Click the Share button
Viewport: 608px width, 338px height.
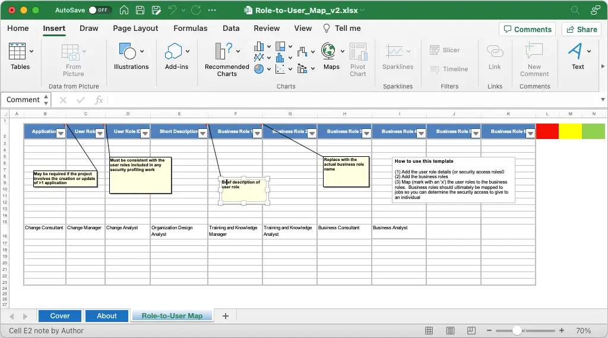[582, 30]
